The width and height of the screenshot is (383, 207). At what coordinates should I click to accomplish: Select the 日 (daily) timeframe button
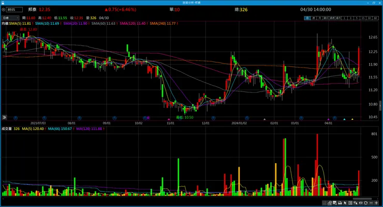tap(307, 18)
